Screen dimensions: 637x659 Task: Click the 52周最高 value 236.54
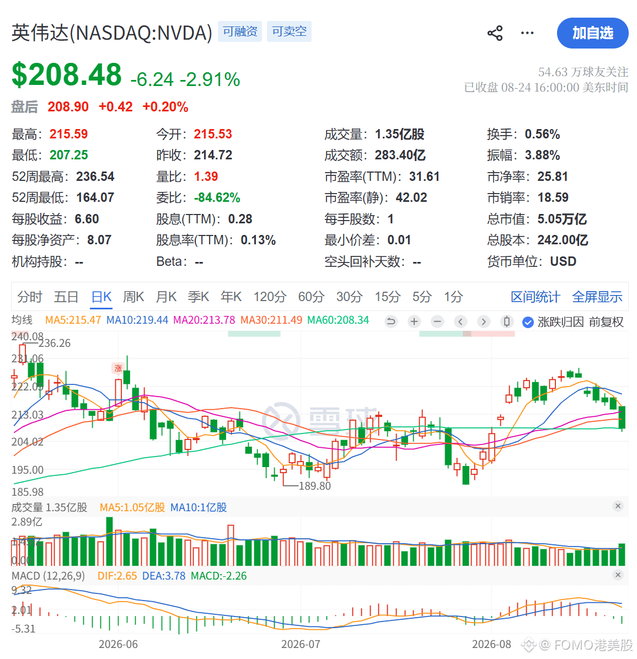click(x=95, y=176)
